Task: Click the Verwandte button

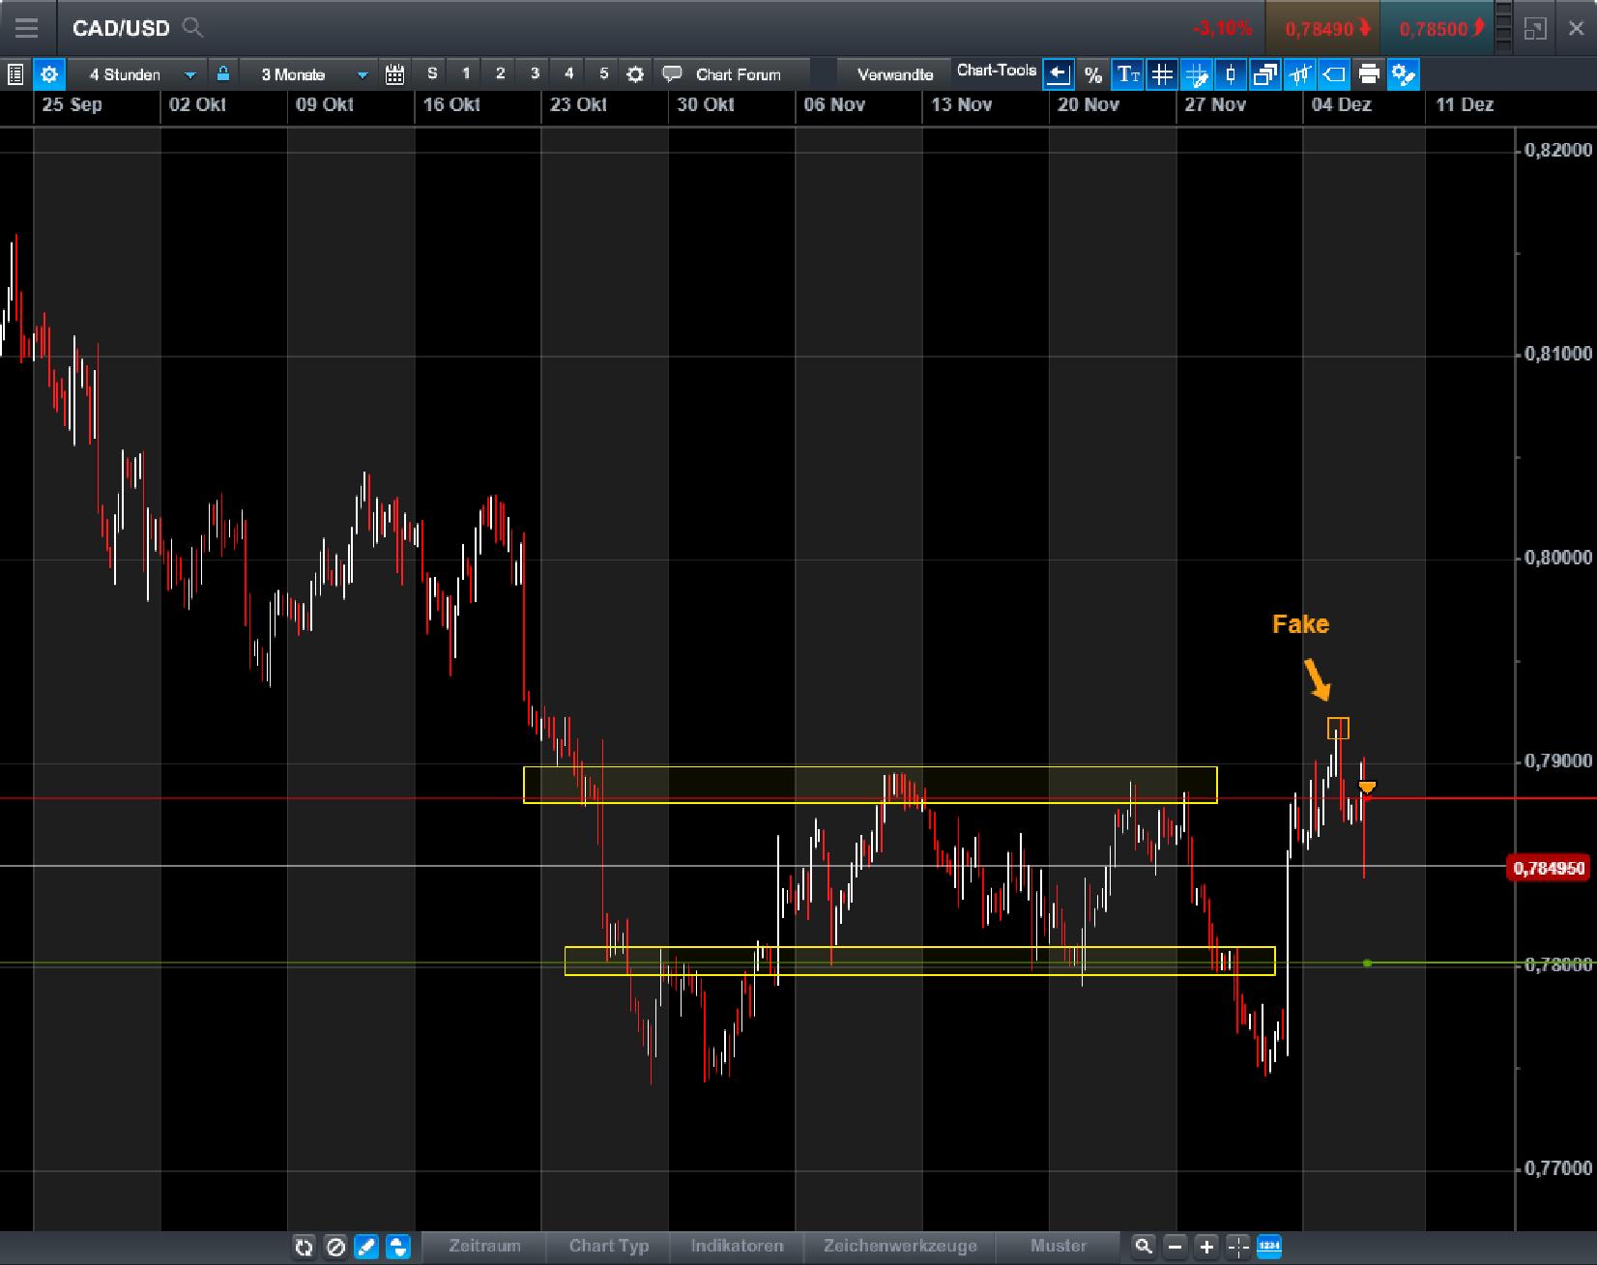Action: (893, 72)
